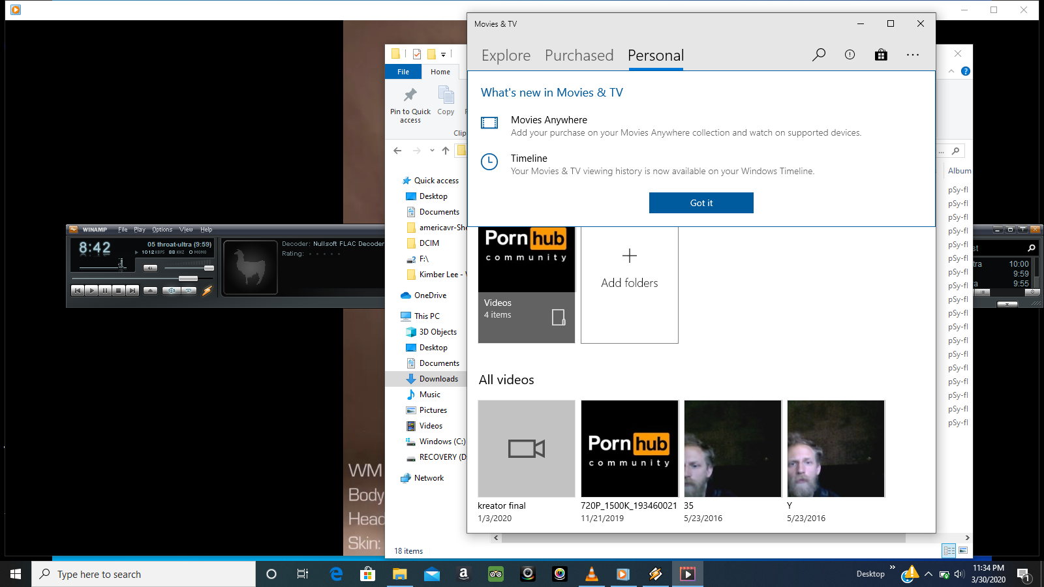Toggle the Winamp mute speaker button
Screen dimensions: 1044x587
coord(150,268)
